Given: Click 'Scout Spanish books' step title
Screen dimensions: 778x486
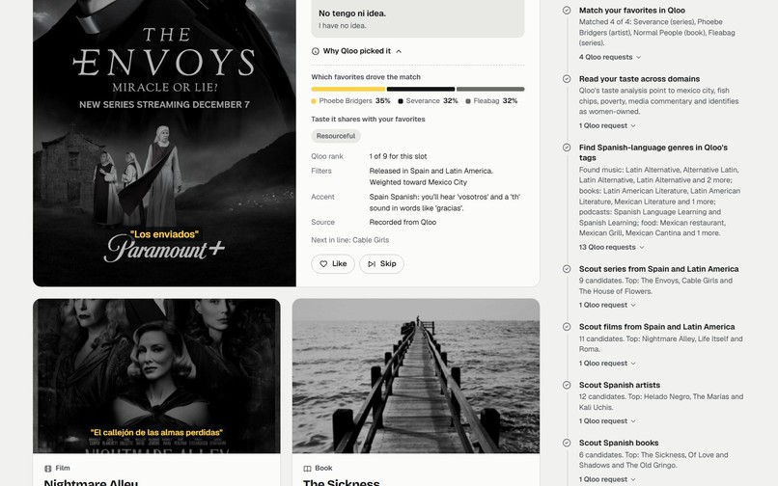Looking at the screenshot, I should click(619, 443).
